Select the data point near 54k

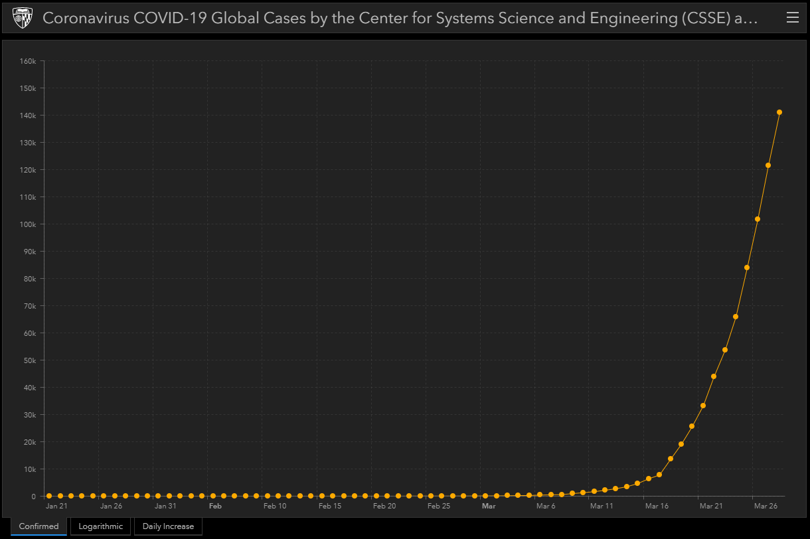click(725, 350)
